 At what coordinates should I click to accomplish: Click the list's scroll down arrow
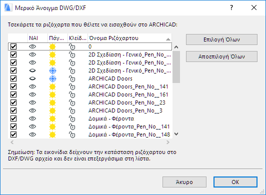point(176,134)
